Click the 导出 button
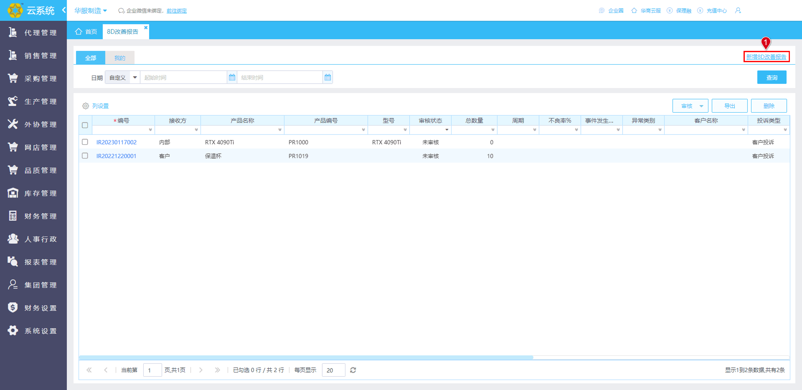Screen dimensions: 802x390 click(730, 106)
